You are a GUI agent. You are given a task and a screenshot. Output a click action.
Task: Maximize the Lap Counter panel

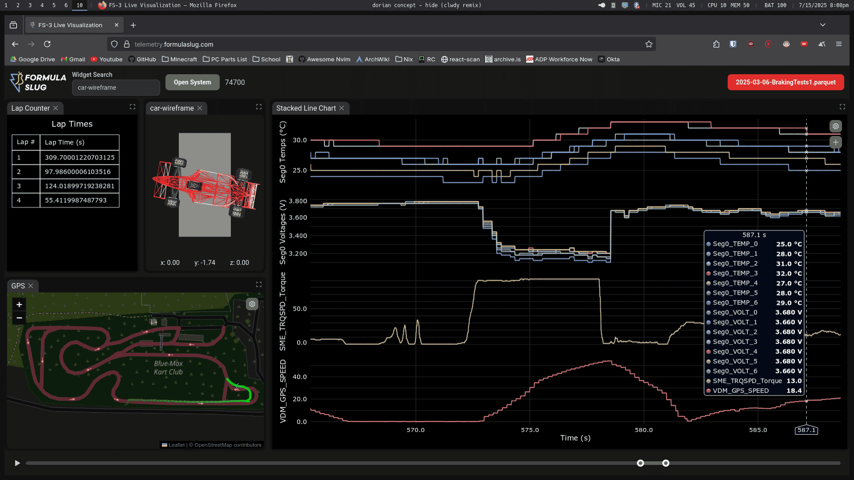[133, 107]
